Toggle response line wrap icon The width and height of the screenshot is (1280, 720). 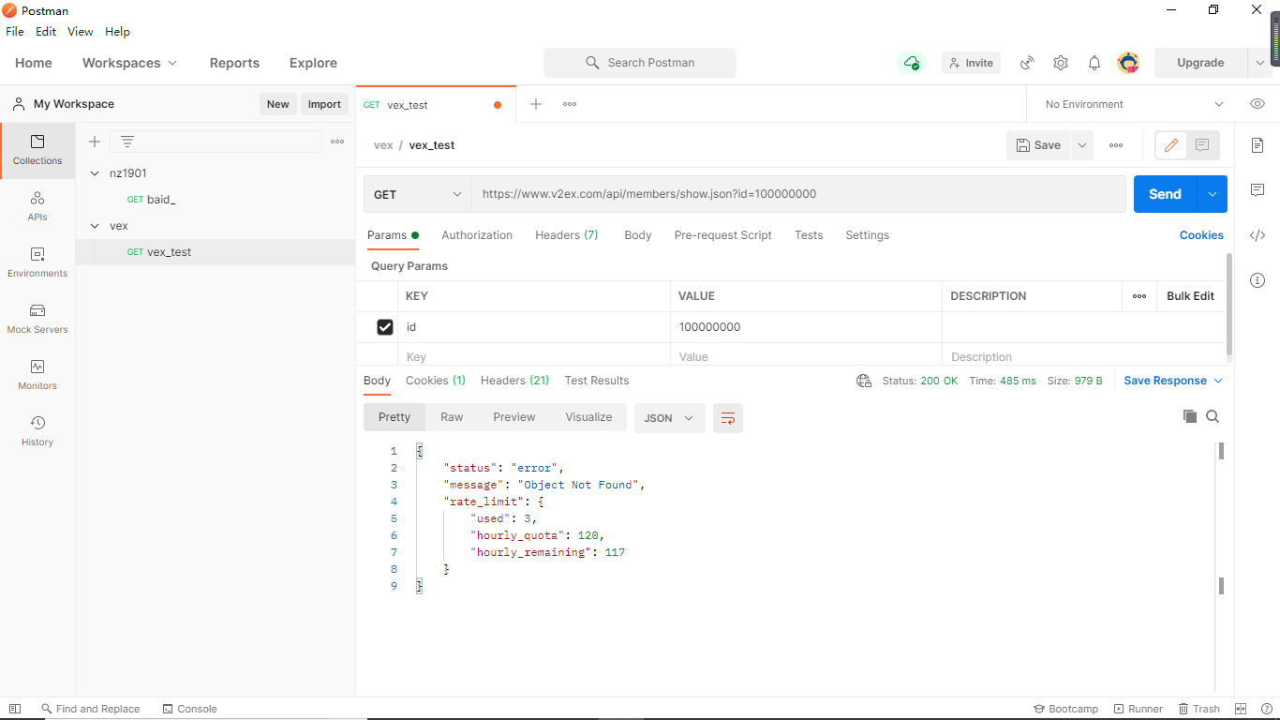(728, 418)
